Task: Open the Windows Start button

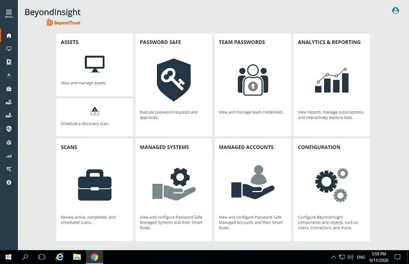Action: (8, 257)
